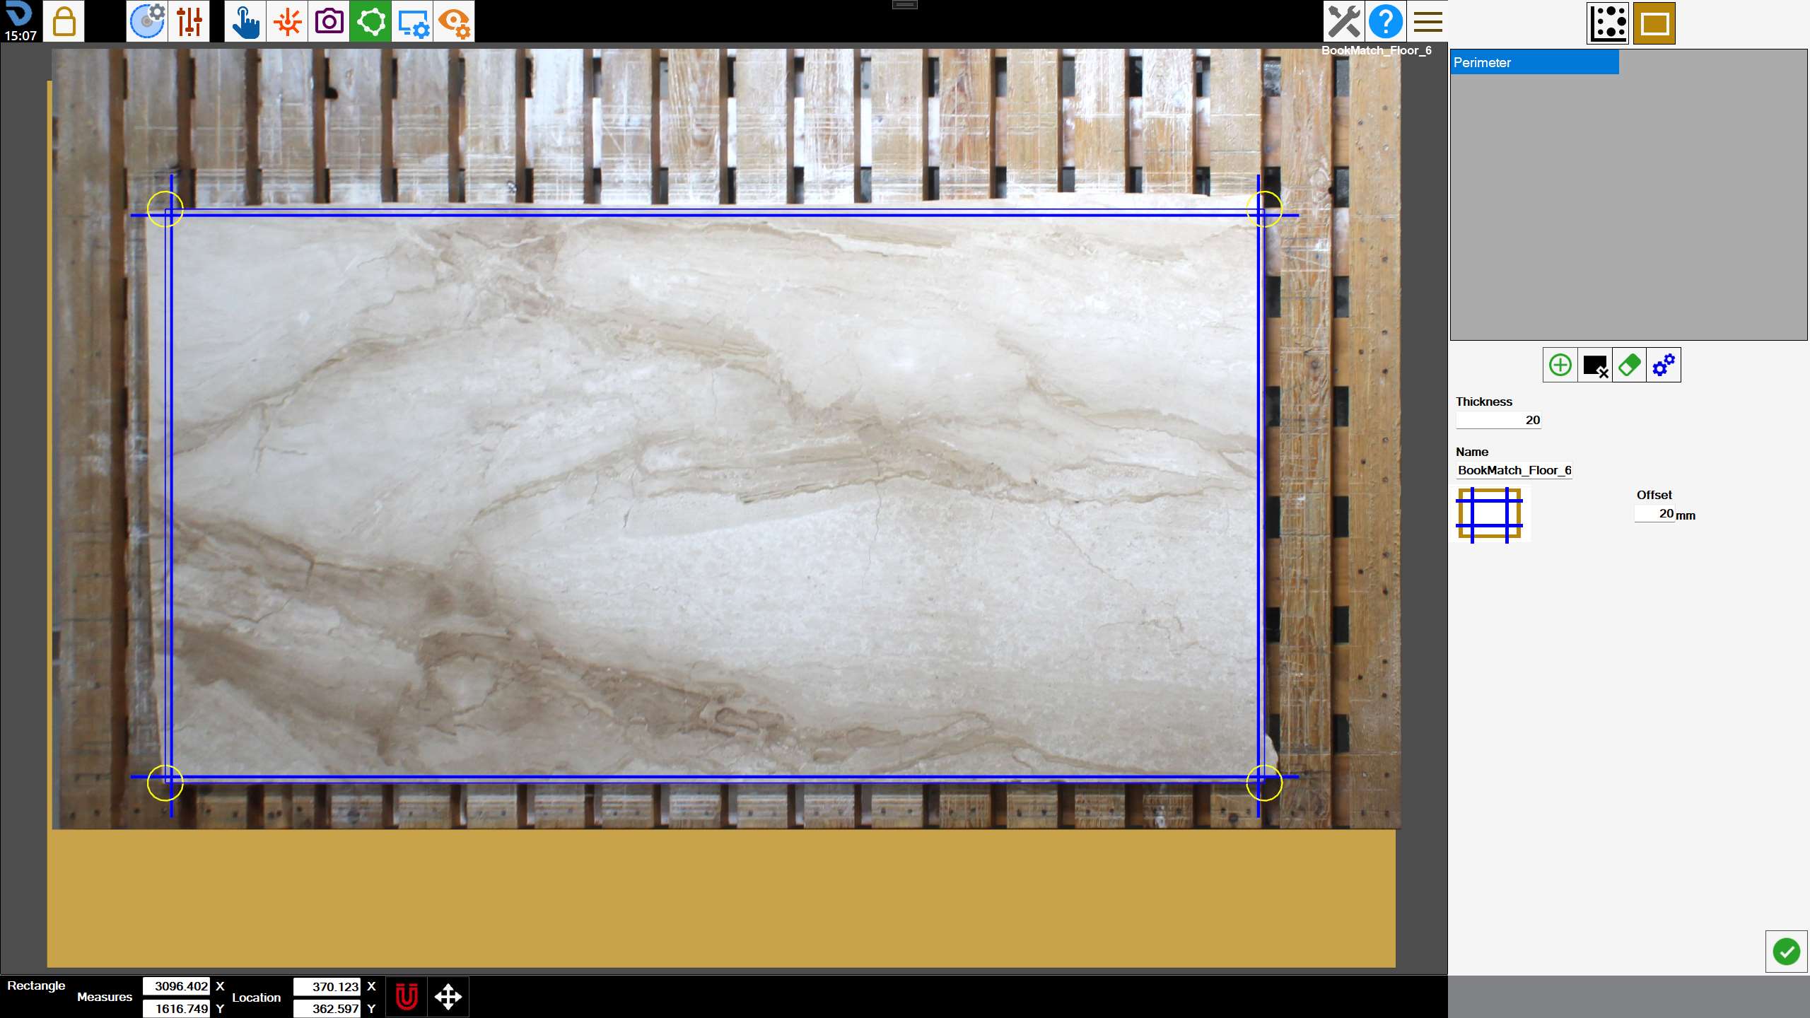Open the eye view settings icon
Viewport: 1810px width, 1018px height.
454,21
